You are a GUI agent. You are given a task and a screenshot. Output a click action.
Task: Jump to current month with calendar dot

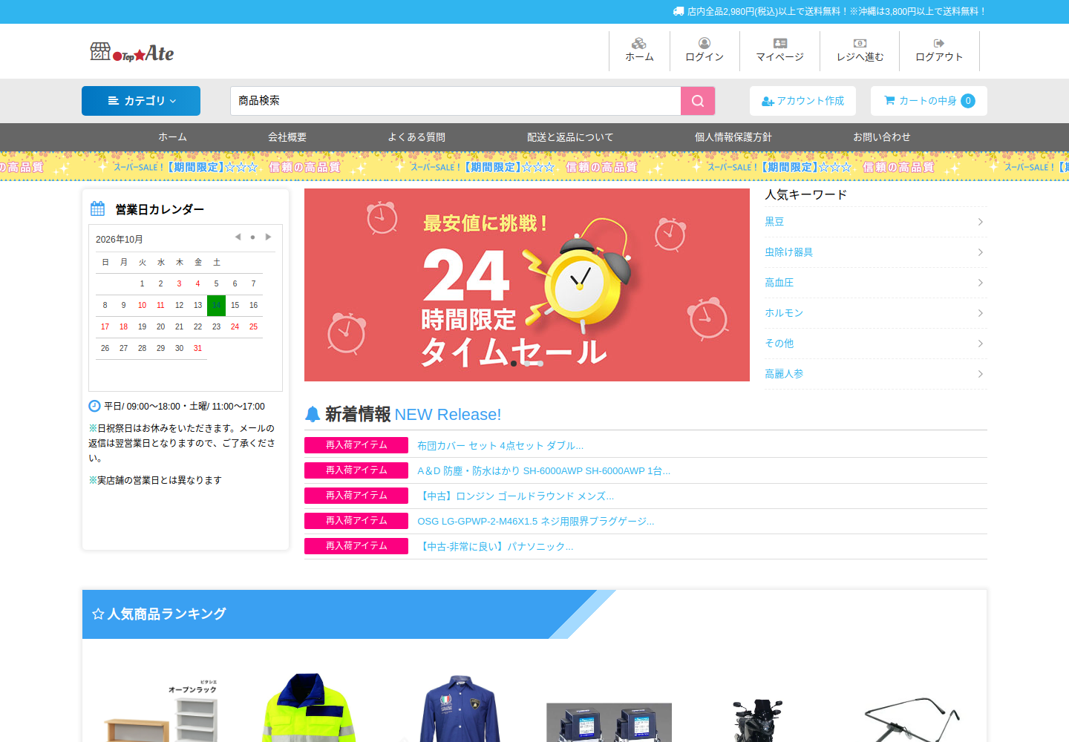point(252,237)
